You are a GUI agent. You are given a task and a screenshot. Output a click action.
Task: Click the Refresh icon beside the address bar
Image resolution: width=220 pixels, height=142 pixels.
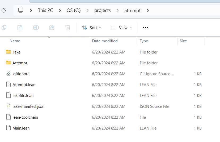4,11
